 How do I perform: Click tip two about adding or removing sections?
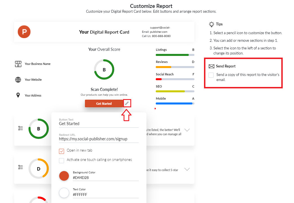(x=244, y=41)
